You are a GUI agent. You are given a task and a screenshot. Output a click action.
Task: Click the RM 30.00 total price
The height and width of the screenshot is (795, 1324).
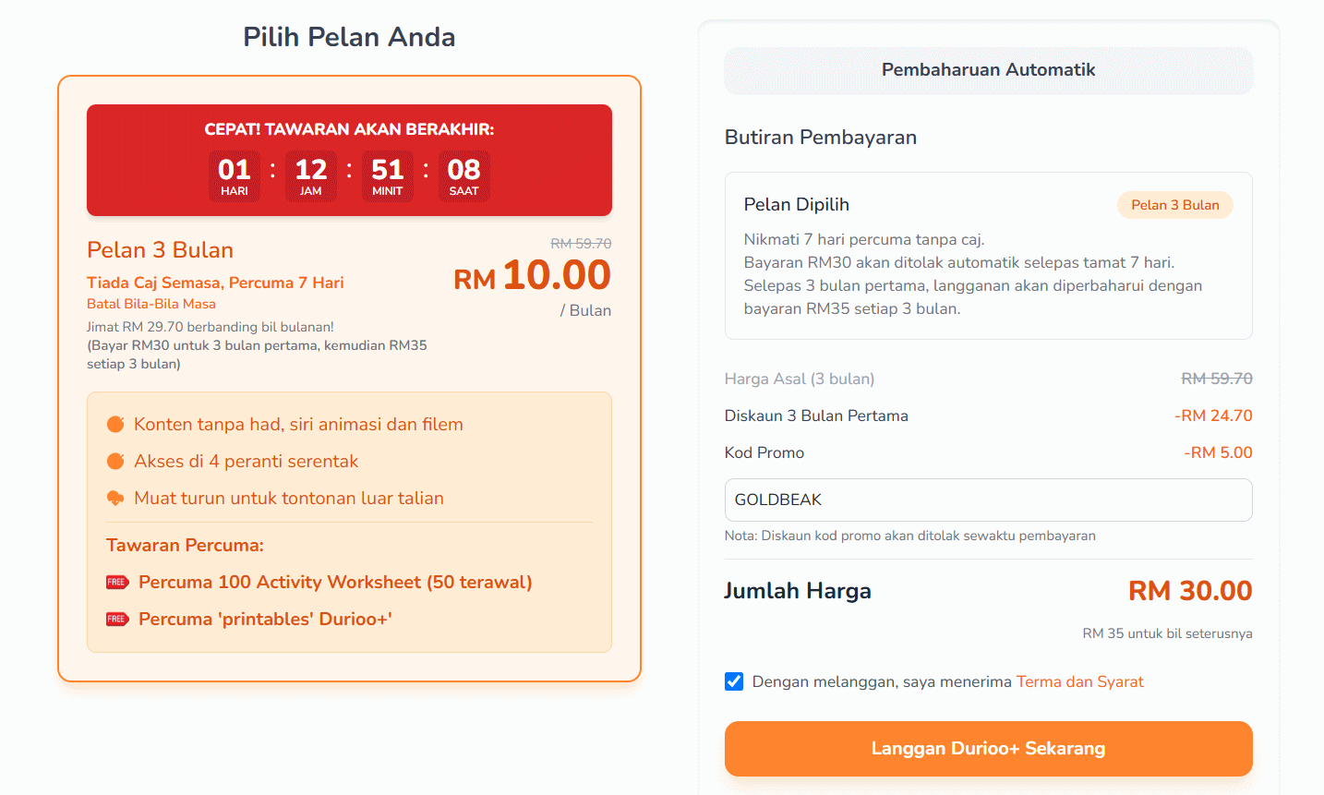[x=1189, y=591]
